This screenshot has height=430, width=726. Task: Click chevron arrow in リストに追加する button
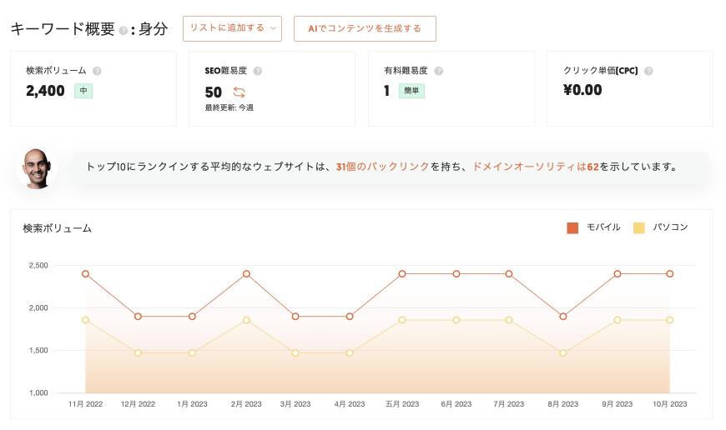tap(273, 28)
